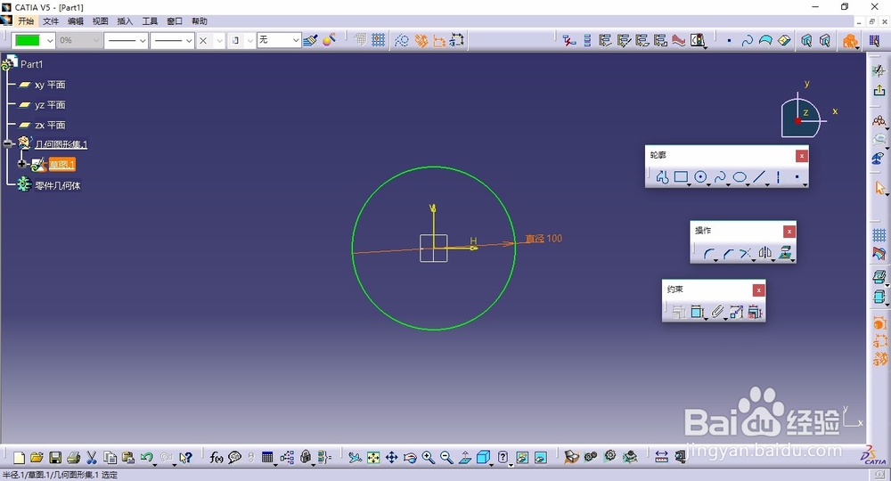
Task: Open the design table icon
Action: click(x=267, y=458)
